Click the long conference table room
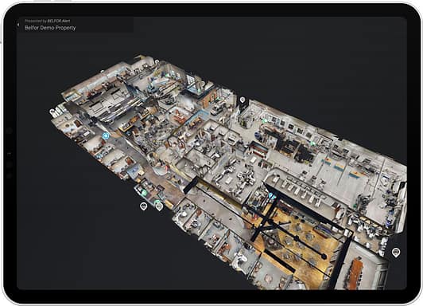Viewport: 423px width, 306px height. (355, 269)
